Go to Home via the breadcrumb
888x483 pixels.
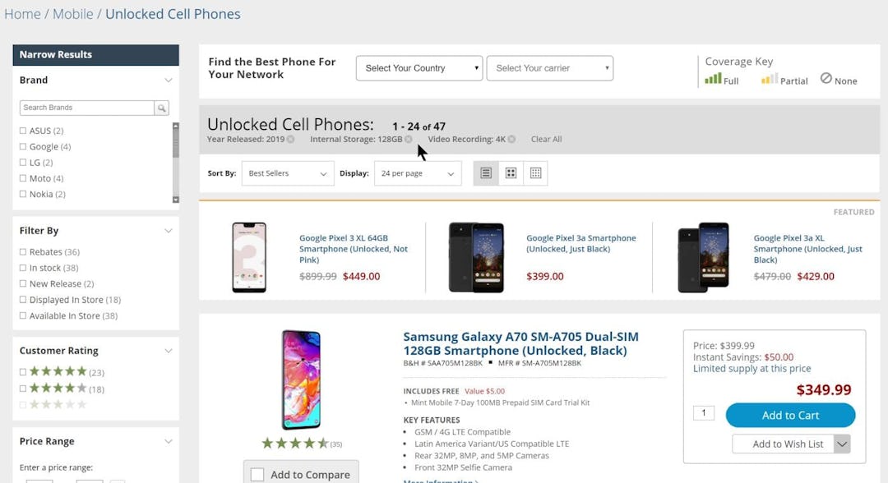(22, 14)
